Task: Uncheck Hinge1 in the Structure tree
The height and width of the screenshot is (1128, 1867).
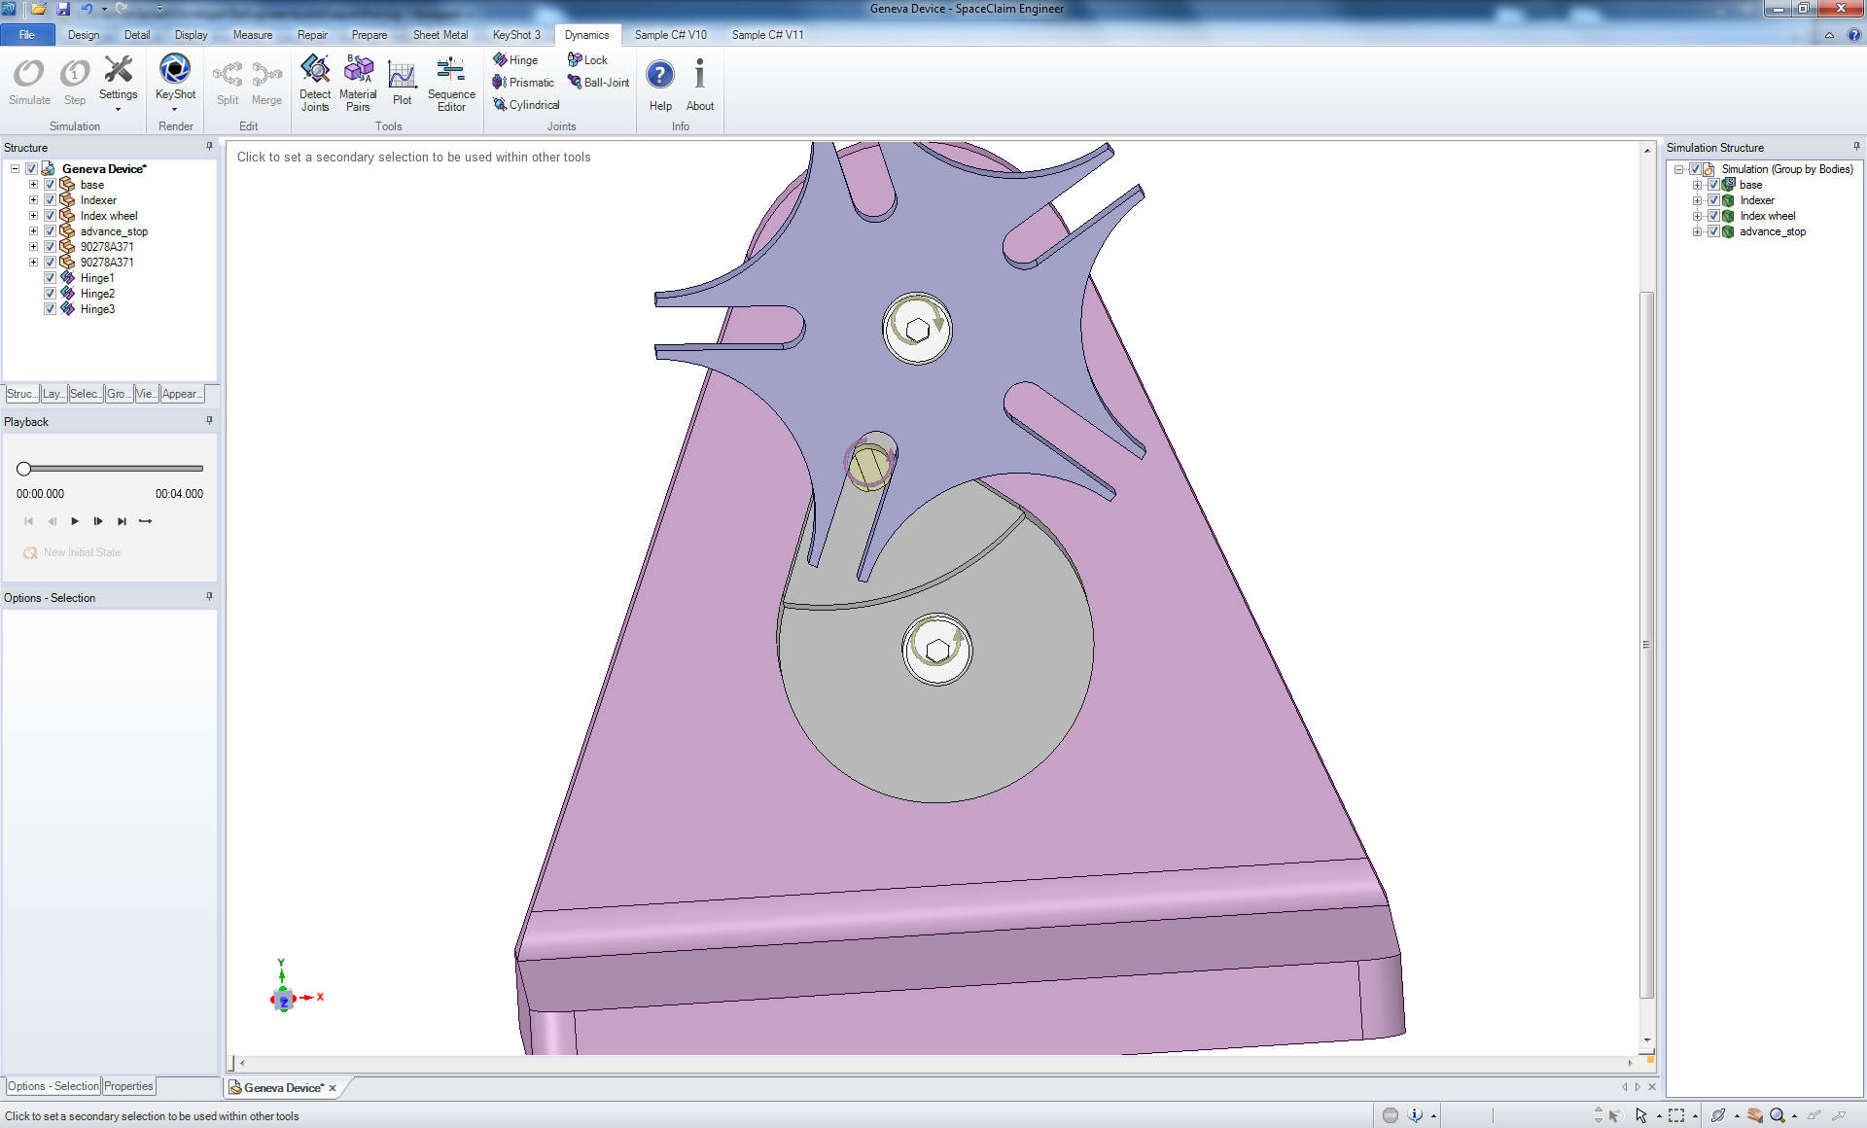Action: [49, 277]
